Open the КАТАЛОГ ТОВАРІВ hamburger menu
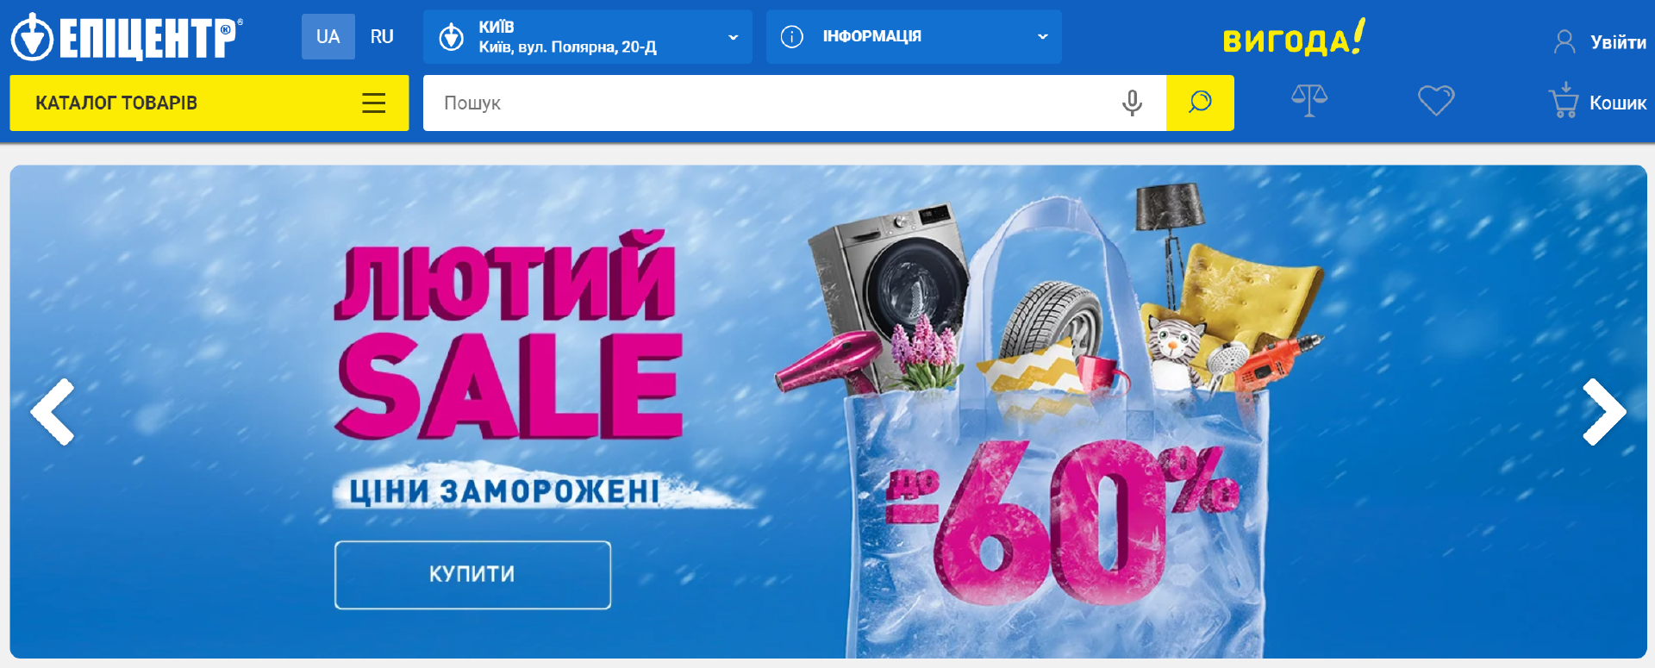This screenshot has height=668, width=1655. coord(373,103)
